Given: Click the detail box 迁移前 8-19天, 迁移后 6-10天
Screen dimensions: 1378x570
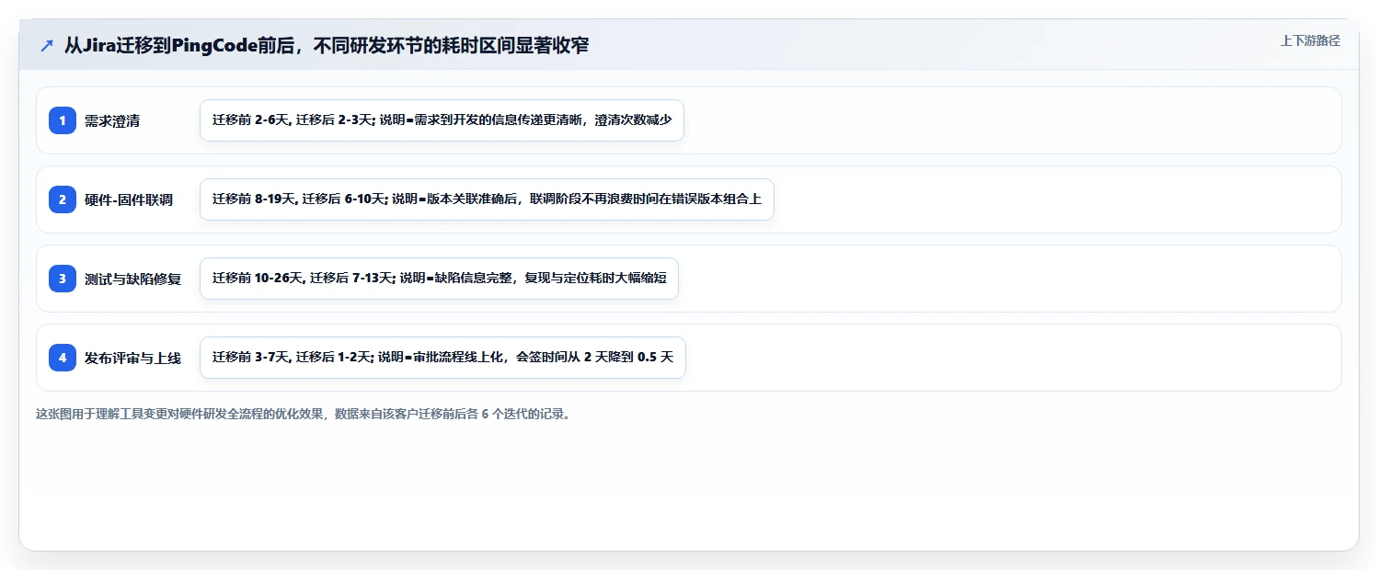Looking at the screenshot, I should click(x=487, y=199).
